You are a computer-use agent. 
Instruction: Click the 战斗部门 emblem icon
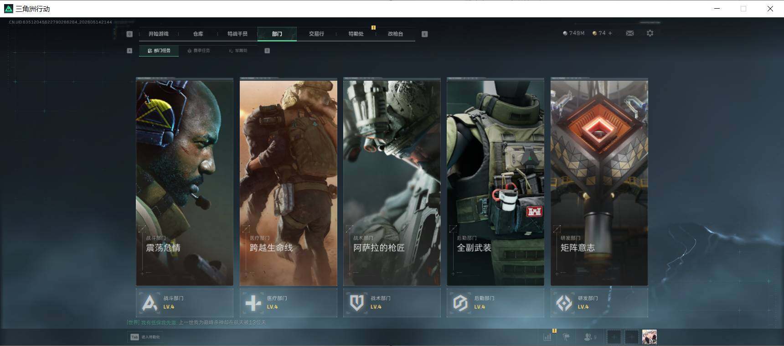pos(150,303)
